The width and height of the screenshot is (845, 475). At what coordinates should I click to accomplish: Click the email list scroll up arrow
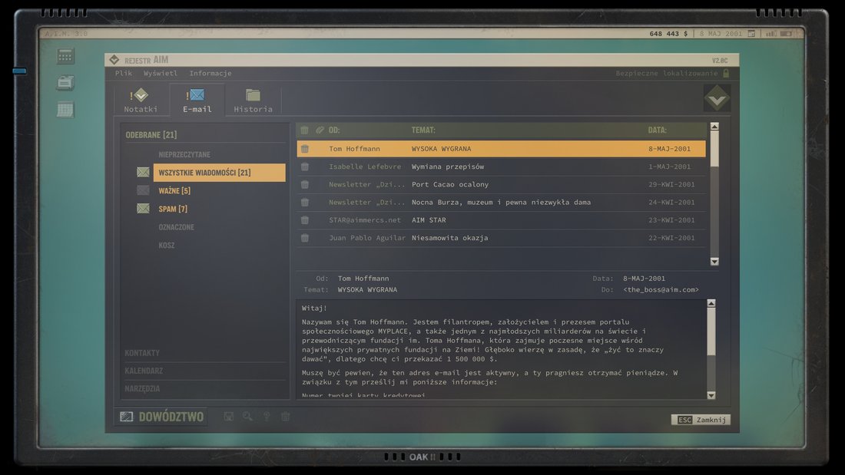tap(714, 127)
